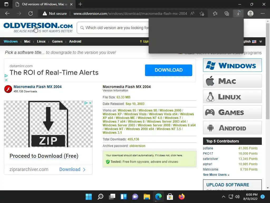Close the Old versions of Windows tab
This screenshot has height=203, width=270.
tap(71, 4)
